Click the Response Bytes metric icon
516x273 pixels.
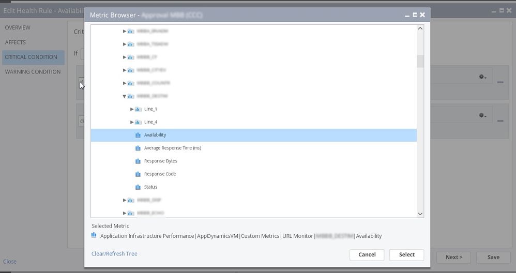pos(138,161)
